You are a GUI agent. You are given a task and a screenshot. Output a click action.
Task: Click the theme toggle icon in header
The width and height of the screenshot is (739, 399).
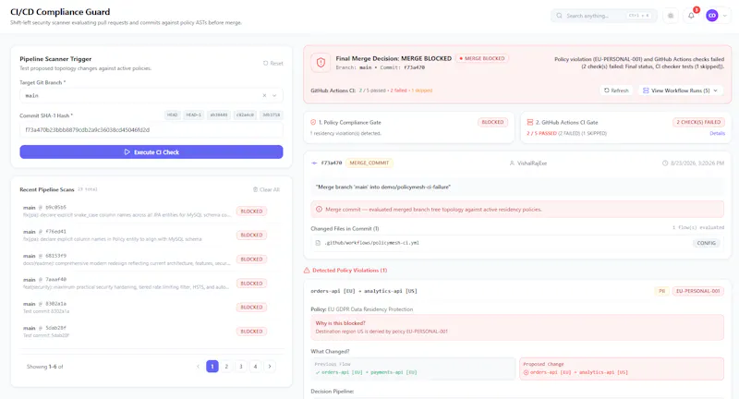point(671,16)
